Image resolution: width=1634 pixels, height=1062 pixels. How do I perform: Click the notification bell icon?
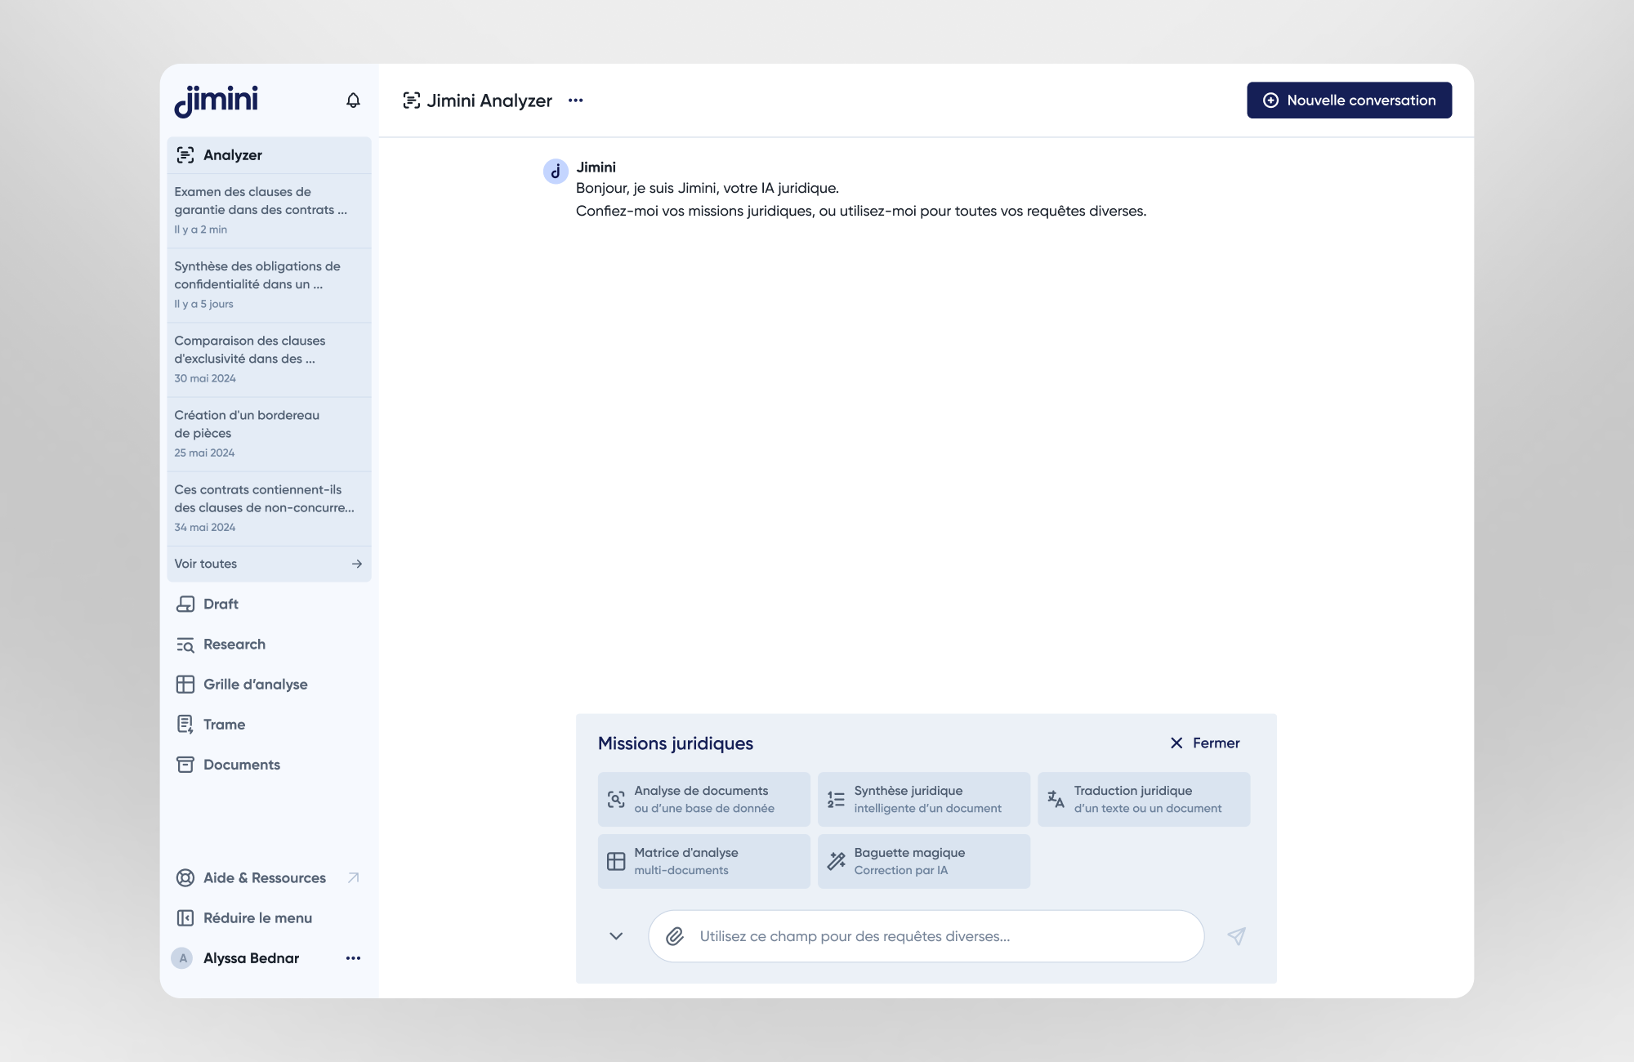[x=353, y=100]
